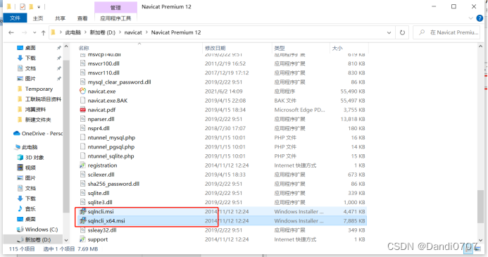Select file scilexer.dll

pos(101,175)
